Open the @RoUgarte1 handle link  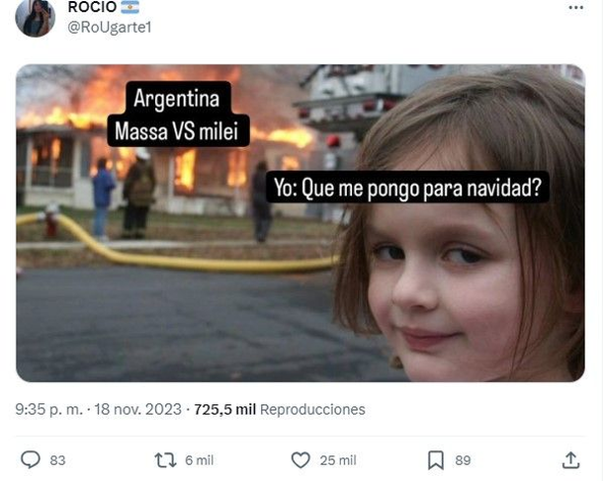(110, 27)
